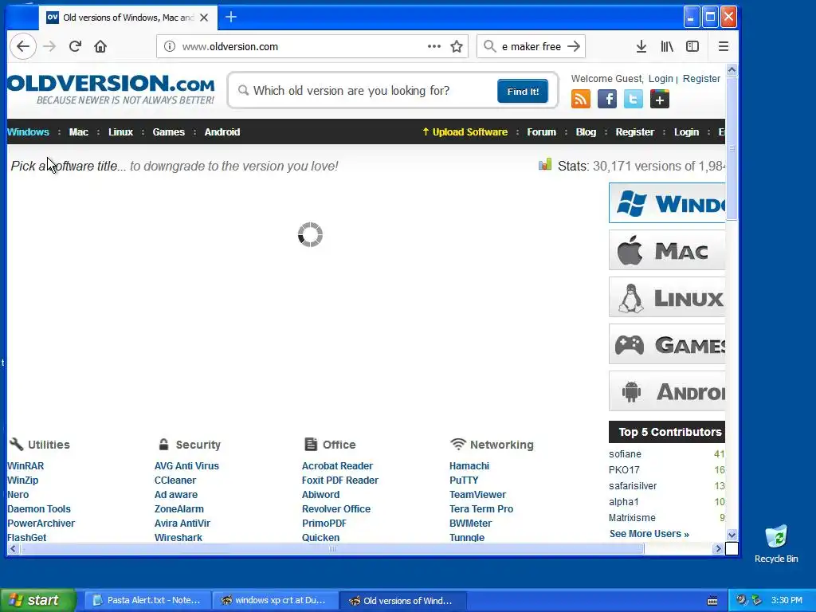
Task: Submit the browser search with arrow icon
Action: tap(574, 46)
